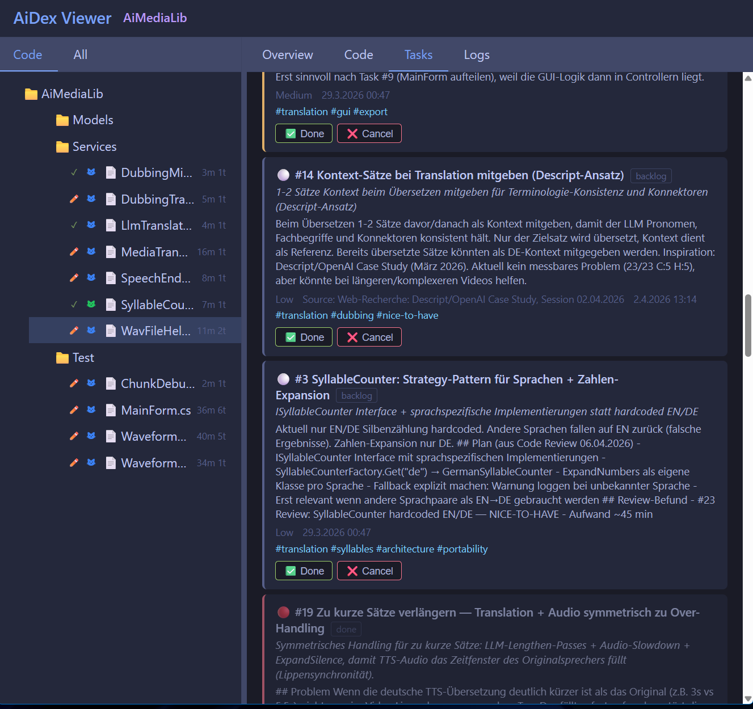Switch to the All tab in sidebar

[x=80, y=54]
